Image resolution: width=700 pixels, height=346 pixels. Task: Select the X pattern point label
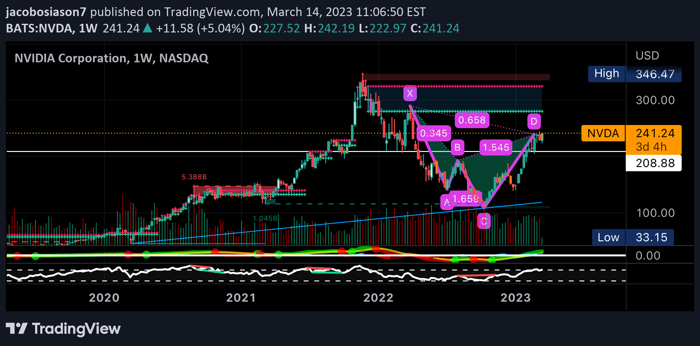410,93
